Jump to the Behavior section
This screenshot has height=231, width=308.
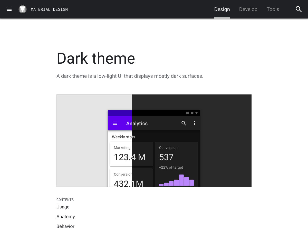click(65, 226)
